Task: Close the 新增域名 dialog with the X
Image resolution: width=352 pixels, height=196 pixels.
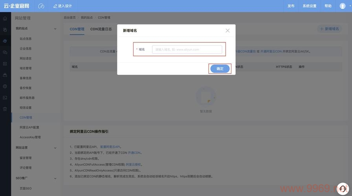Action: (x=227, y=31)
